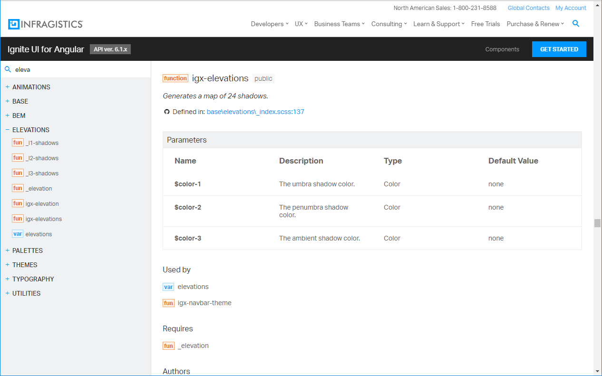Image resolution: width=602 pixels, height=376 pixels.
Task: Open Global Contacts link
Action: [x=529, y=8]
